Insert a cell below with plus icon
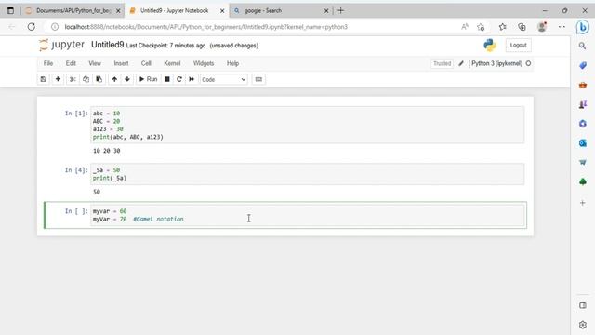The height and width of the screenshot is (335, 595). [x=58, y=79]
